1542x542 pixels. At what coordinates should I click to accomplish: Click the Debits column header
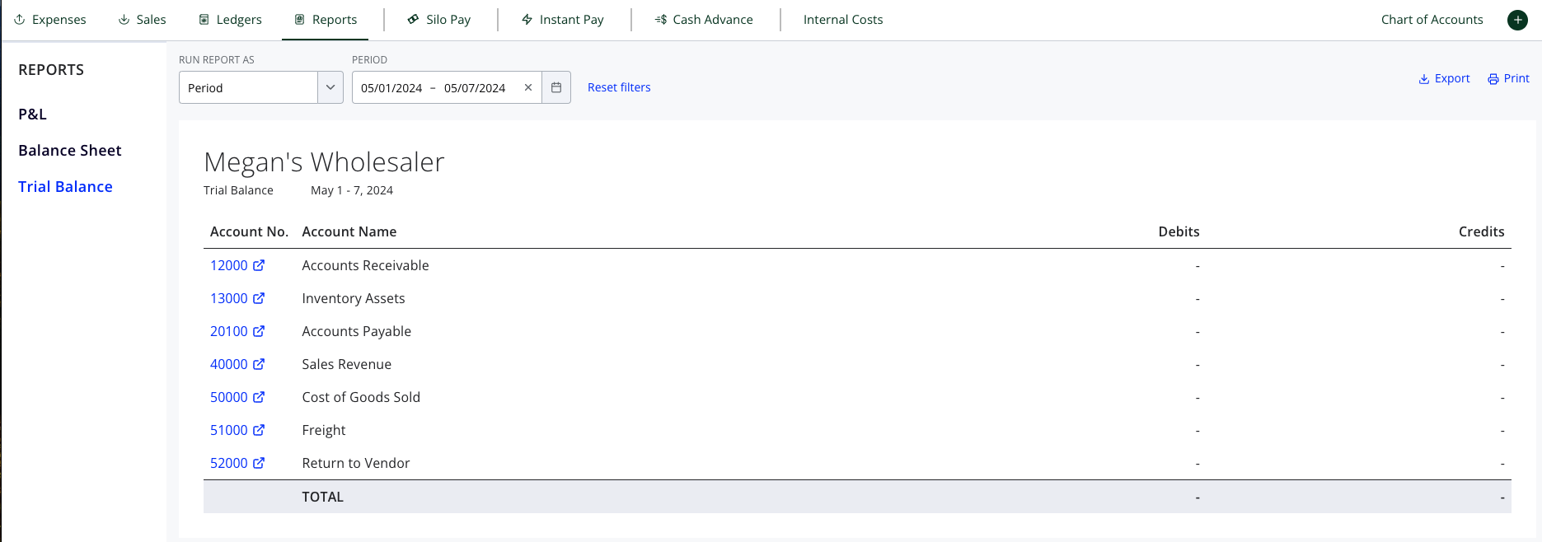point(1179,231)
